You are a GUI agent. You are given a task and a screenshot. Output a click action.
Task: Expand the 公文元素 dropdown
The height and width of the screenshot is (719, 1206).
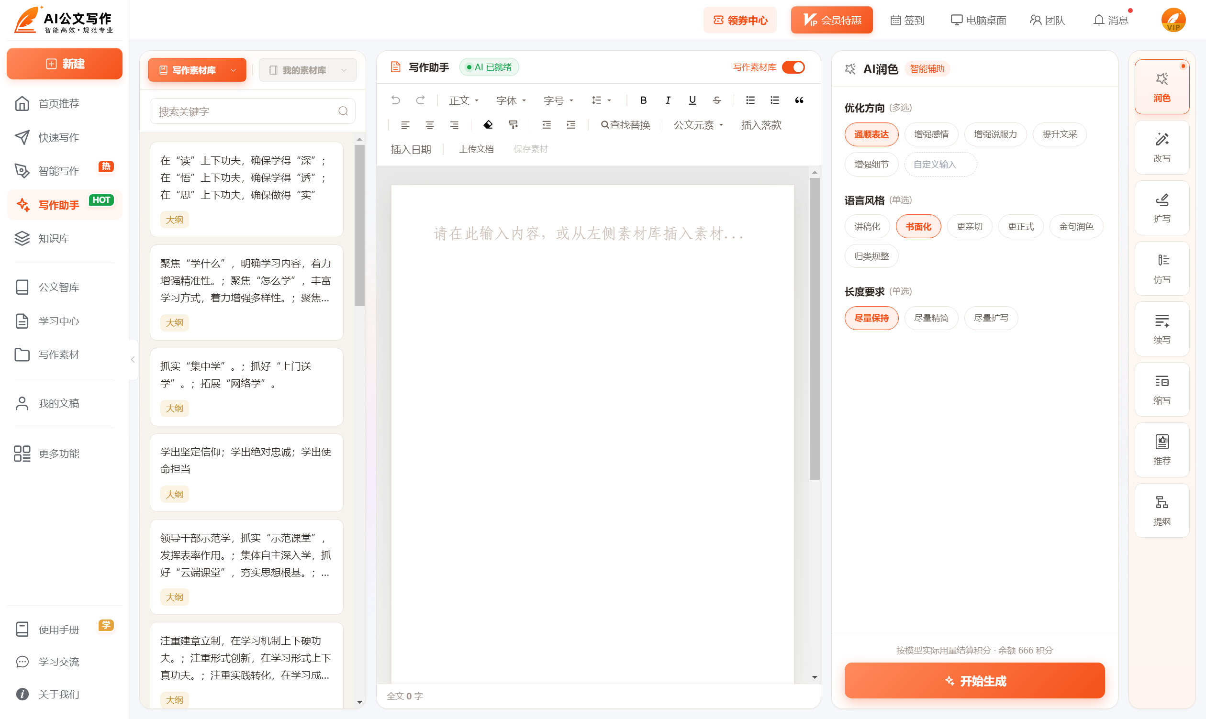point(699,125)
